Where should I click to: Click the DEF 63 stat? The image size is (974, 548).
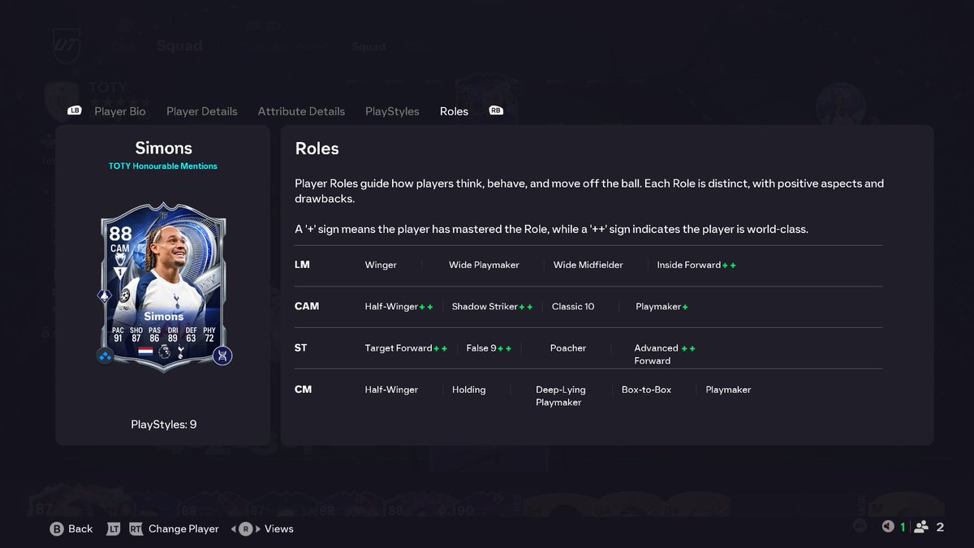tap(191, 334)
